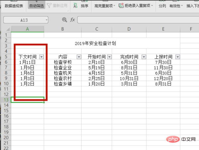
Task: Select column C header
Action: 97,29
